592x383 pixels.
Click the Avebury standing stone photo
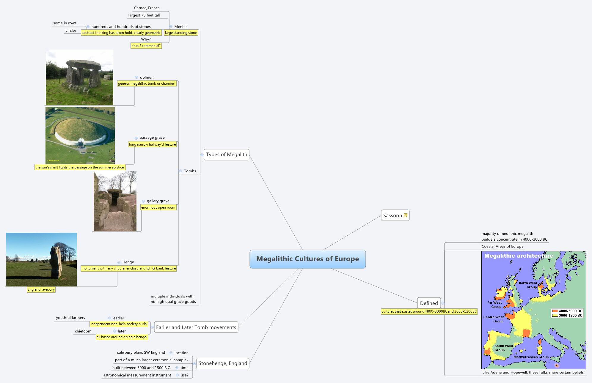coord(41,259)
